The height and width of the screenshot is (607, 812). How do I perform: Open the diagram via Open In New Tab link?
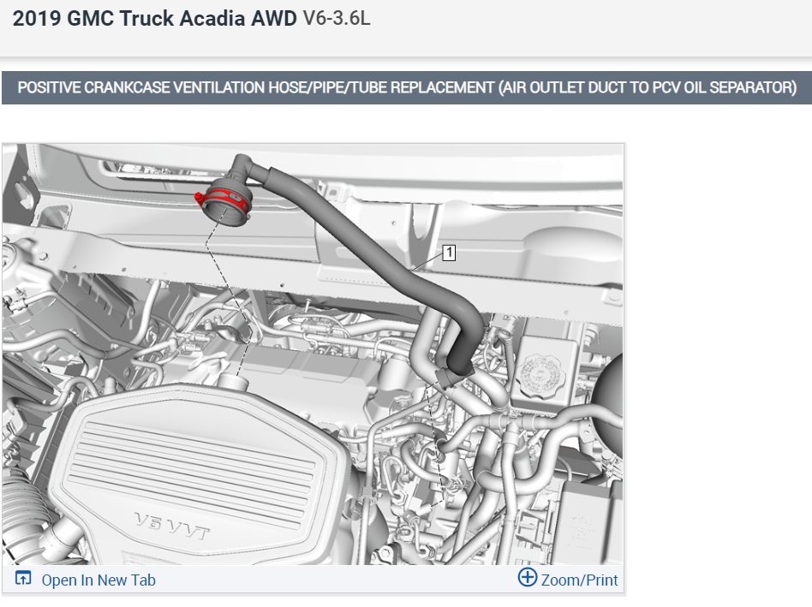coord(99,580)
